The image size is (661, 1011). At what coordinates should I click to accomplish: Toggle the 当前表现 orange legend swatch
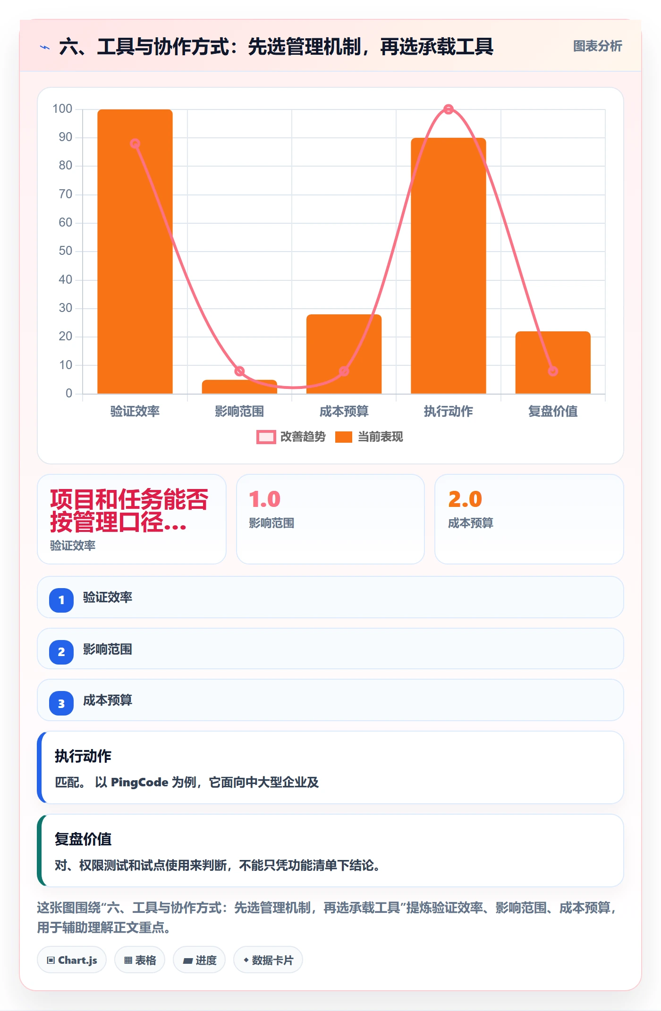(343, 437)
